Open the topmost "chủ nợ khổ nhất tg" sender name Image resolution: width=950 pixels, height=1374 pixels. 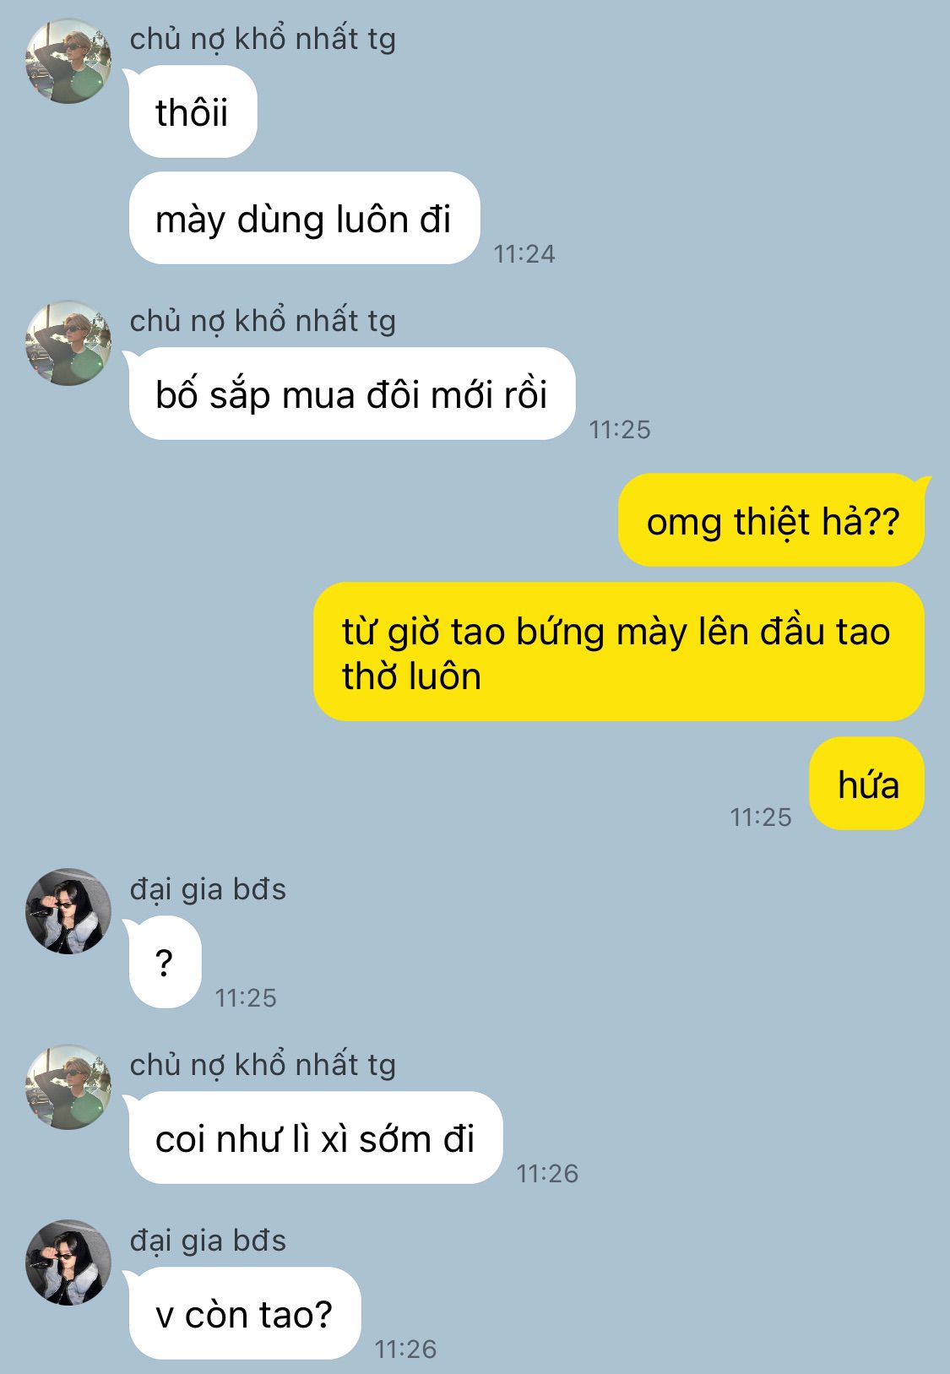pos(263,39)
